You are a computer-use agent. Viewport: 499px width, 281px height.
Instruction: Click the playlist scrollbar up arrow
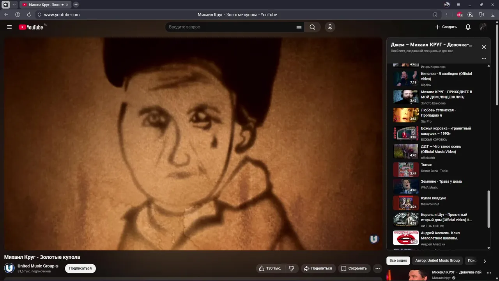tap(489, 66)
